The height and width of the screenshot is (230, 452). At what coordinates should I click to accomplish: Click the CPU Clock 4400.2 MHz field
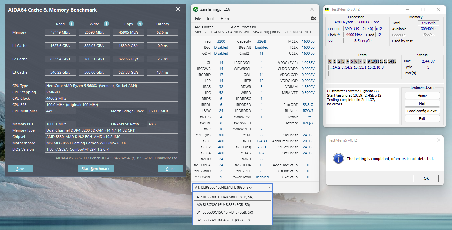[111, 98]
